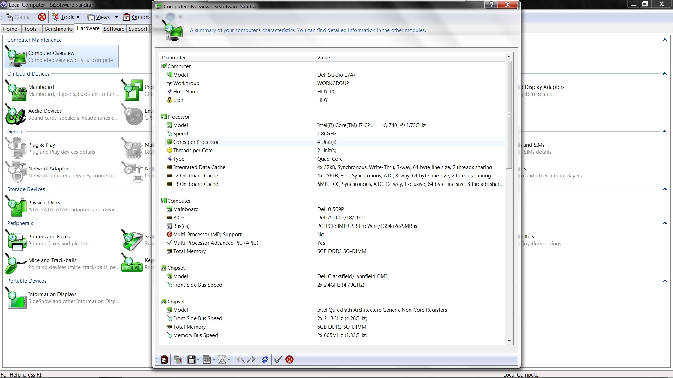Select the Bus(es) row
This screenshot has width=673, height=378.
click(x=335, y=226)
